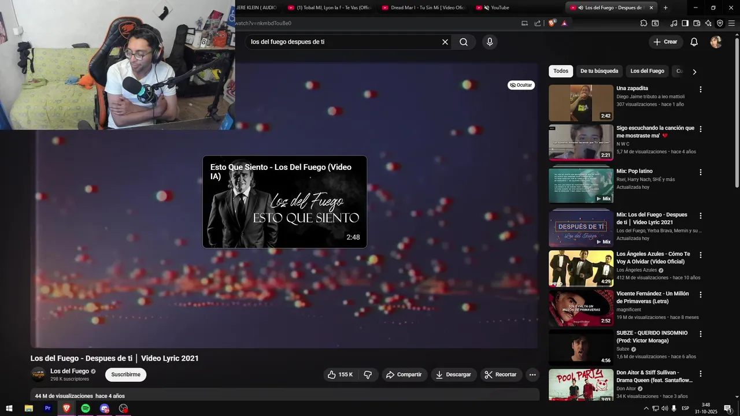
Task: Like the video with 155 K thumbs up
Action: tap(341, 374)
